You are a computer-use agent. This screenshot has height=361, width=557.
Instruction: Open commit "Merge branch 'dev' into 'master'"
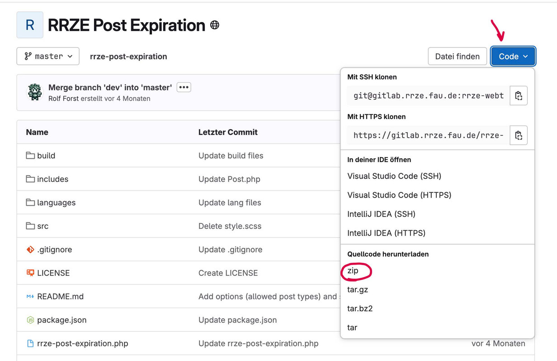tap(110, 88)
